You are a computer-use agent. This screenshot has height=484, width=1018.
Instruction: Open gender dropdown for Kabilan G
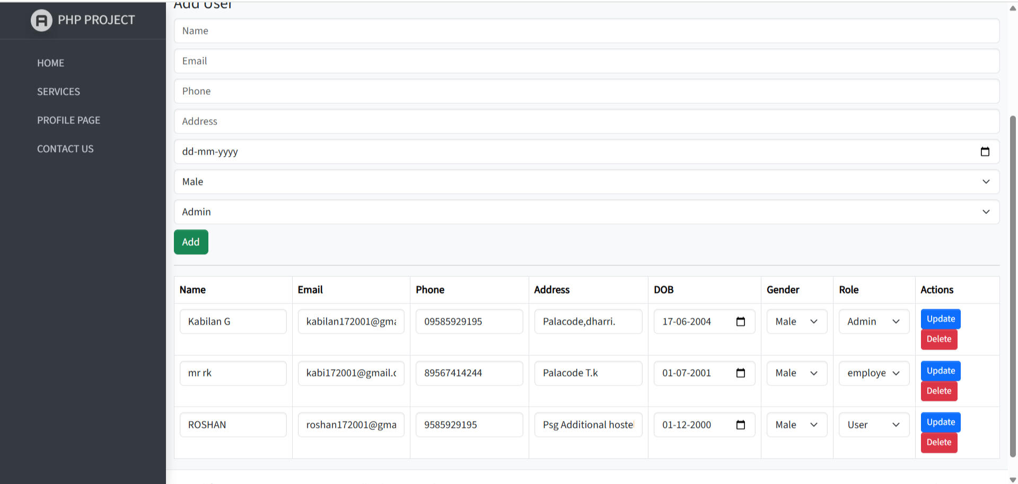[x=797, y=321]
